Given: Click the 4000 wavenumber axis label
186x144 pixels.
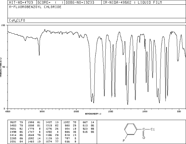Looking at the screenshot, I should [8, 111].
